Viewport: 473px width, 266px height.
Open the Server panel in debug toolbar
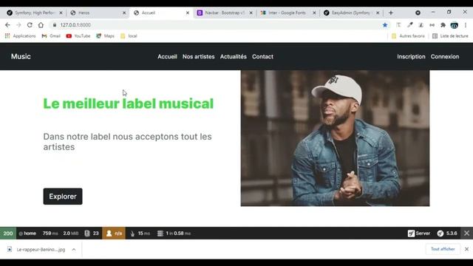419,233
